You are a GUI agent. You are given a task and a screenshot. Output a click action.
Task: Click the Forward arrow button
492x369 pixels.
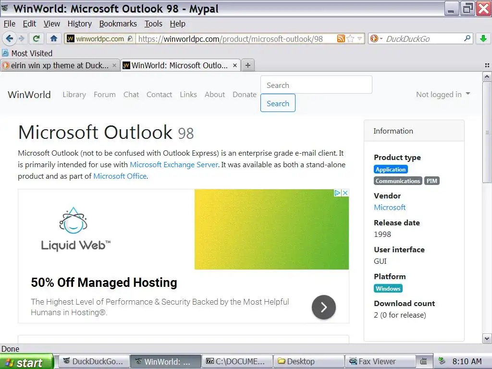pyautogui.click(x=21, y=38)
